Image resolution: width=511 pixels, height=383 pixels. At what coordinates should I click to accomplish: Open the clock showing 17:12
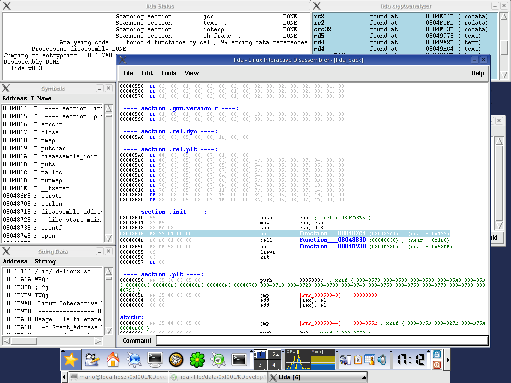tap(411, 360)
